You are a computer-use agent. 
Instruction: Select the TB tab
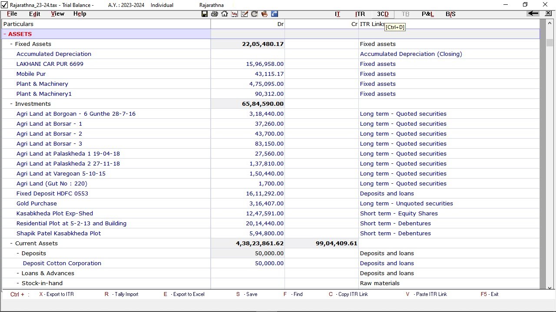tap(405, 14)
